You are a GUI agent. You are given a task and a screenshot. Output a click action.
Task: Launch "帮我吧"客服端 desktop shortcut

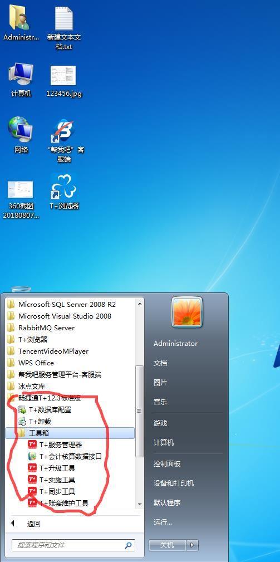coord(65,140)
